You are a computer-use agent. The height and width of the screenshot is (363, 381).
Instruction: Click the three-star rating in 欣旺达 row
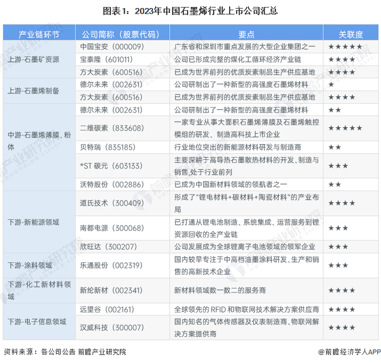click(338, 247)
